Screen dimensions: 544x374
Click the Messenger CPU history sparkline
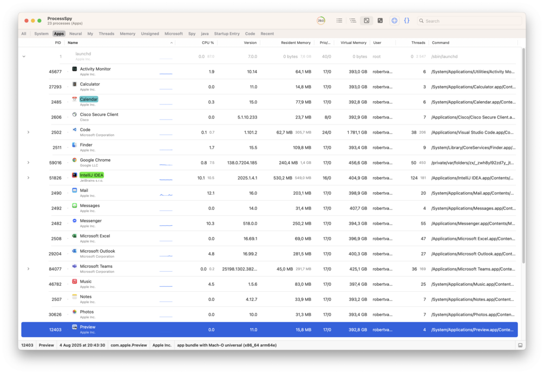[x=166, y=225]
